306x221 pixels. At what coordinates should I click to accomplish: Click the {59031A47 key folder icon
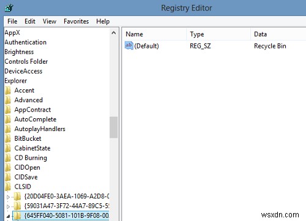click(18, 206)
